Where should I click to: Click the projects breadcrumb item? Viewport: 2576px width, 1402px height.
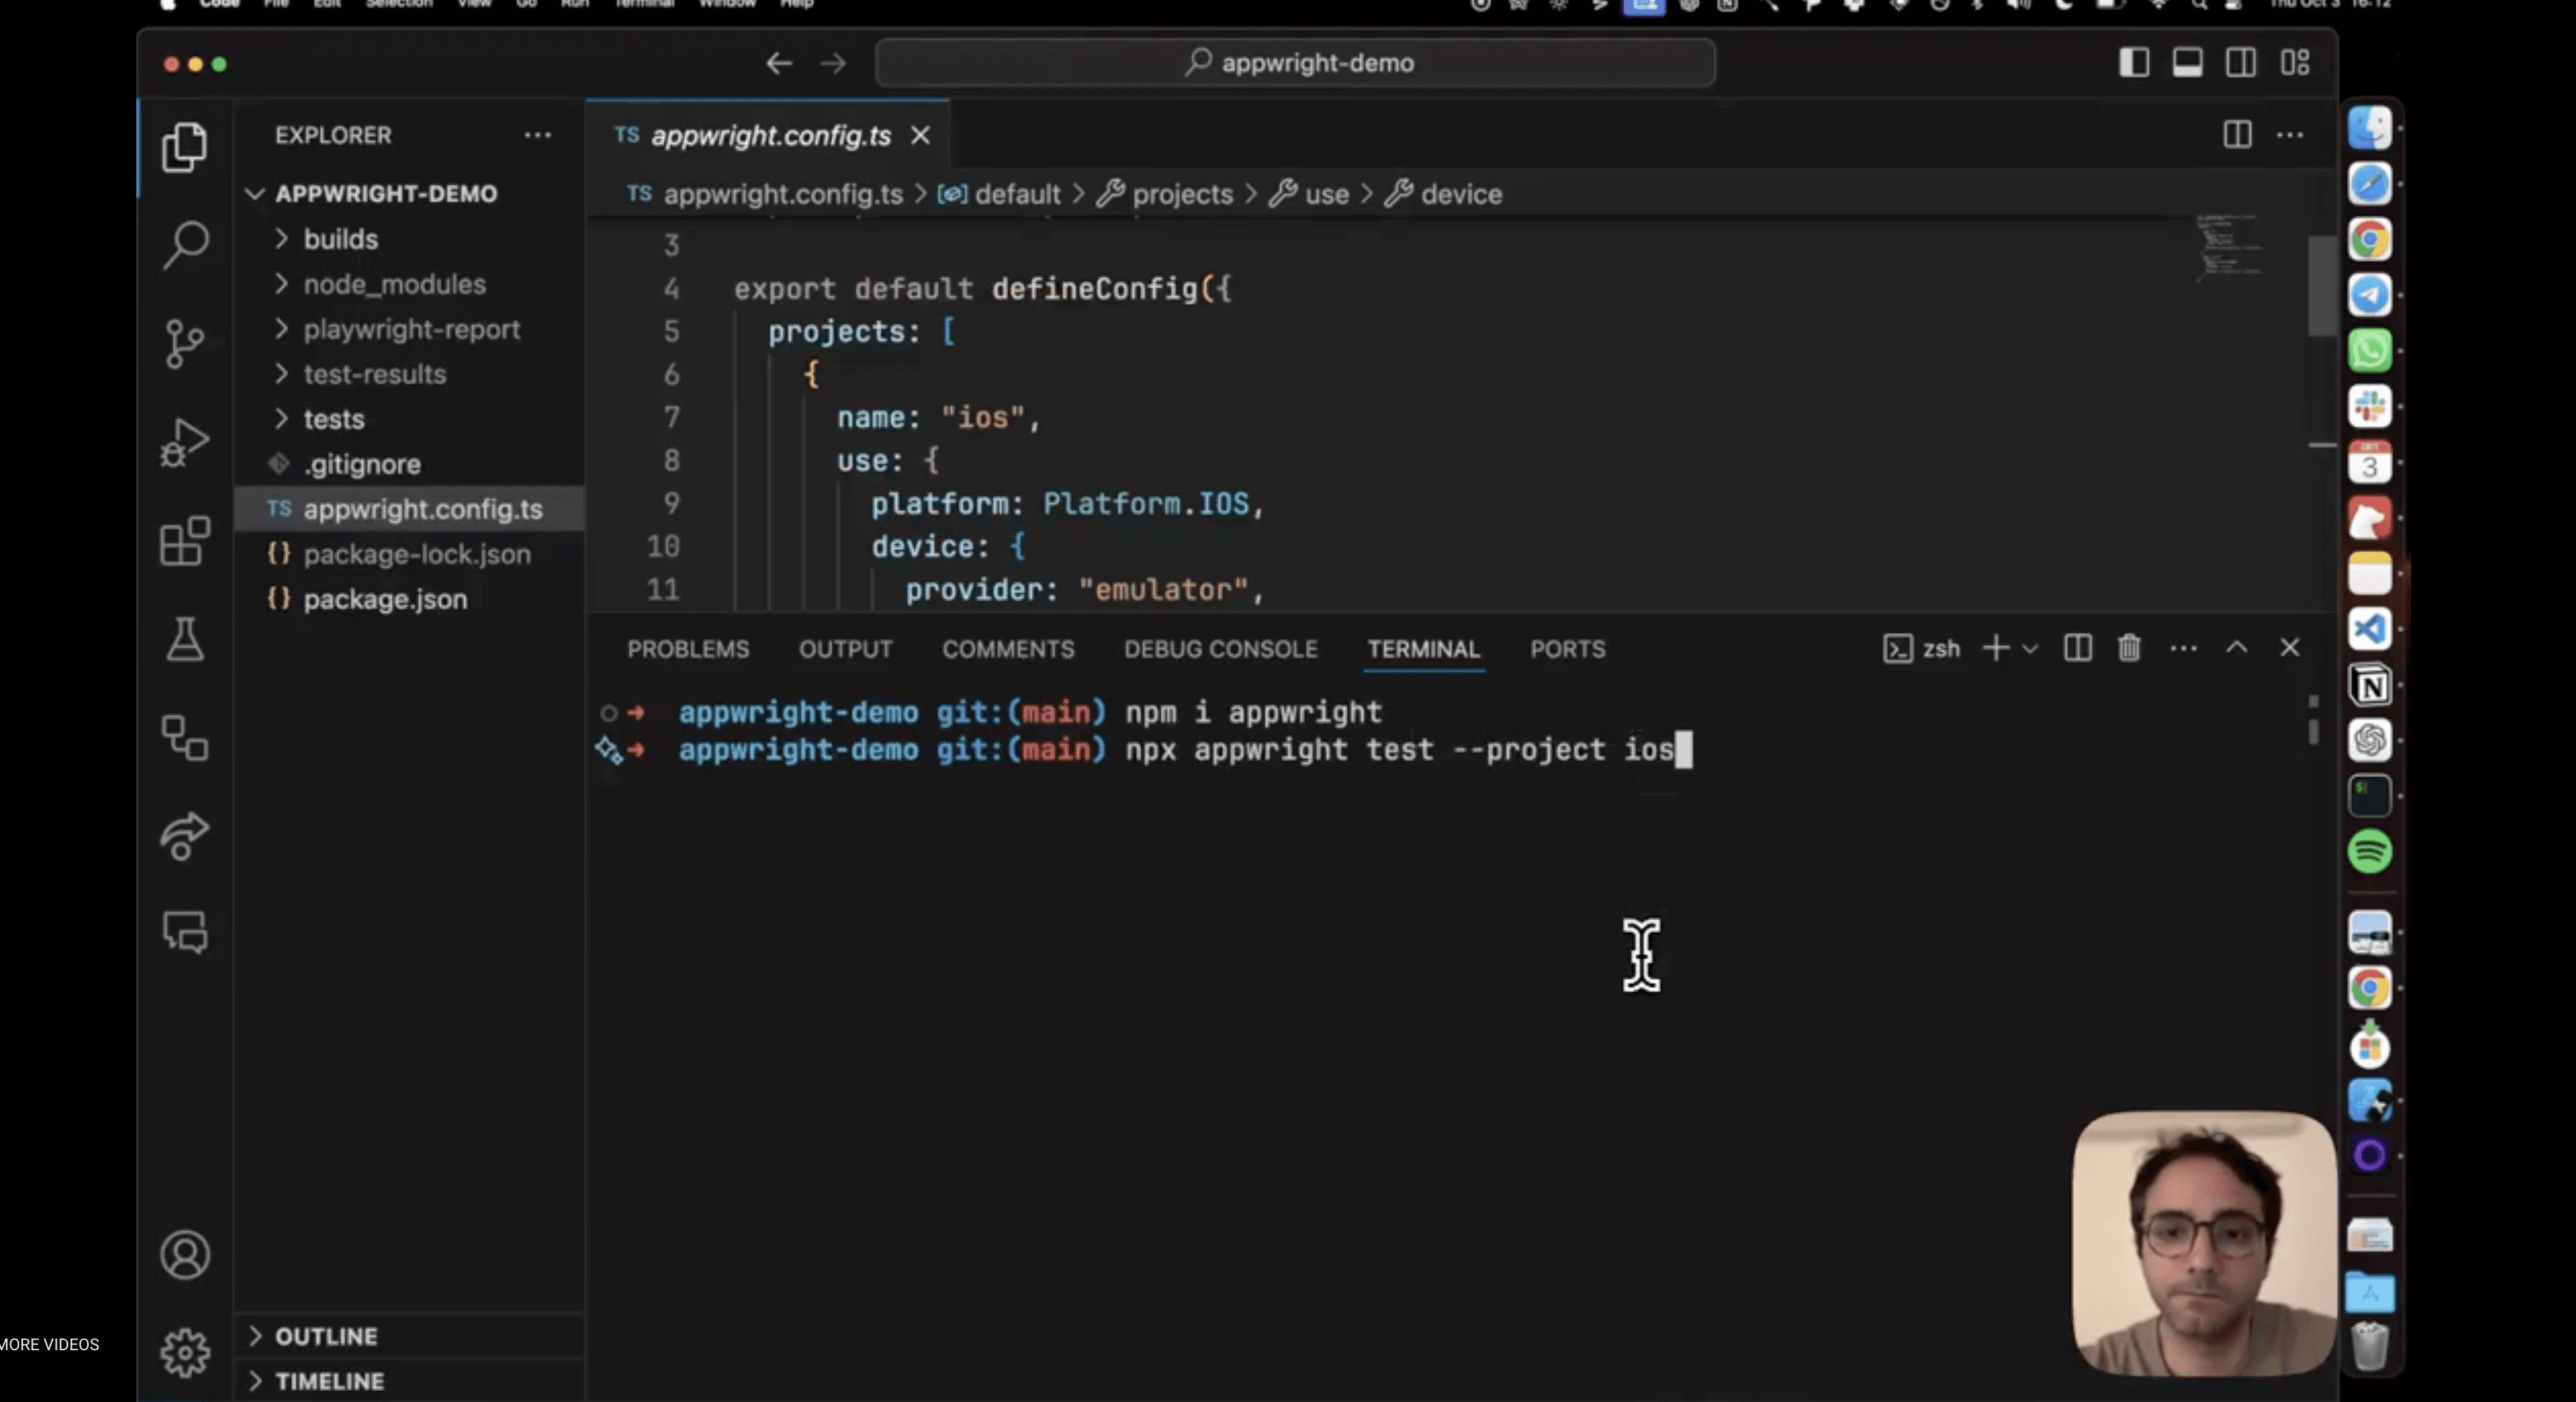1182,194
